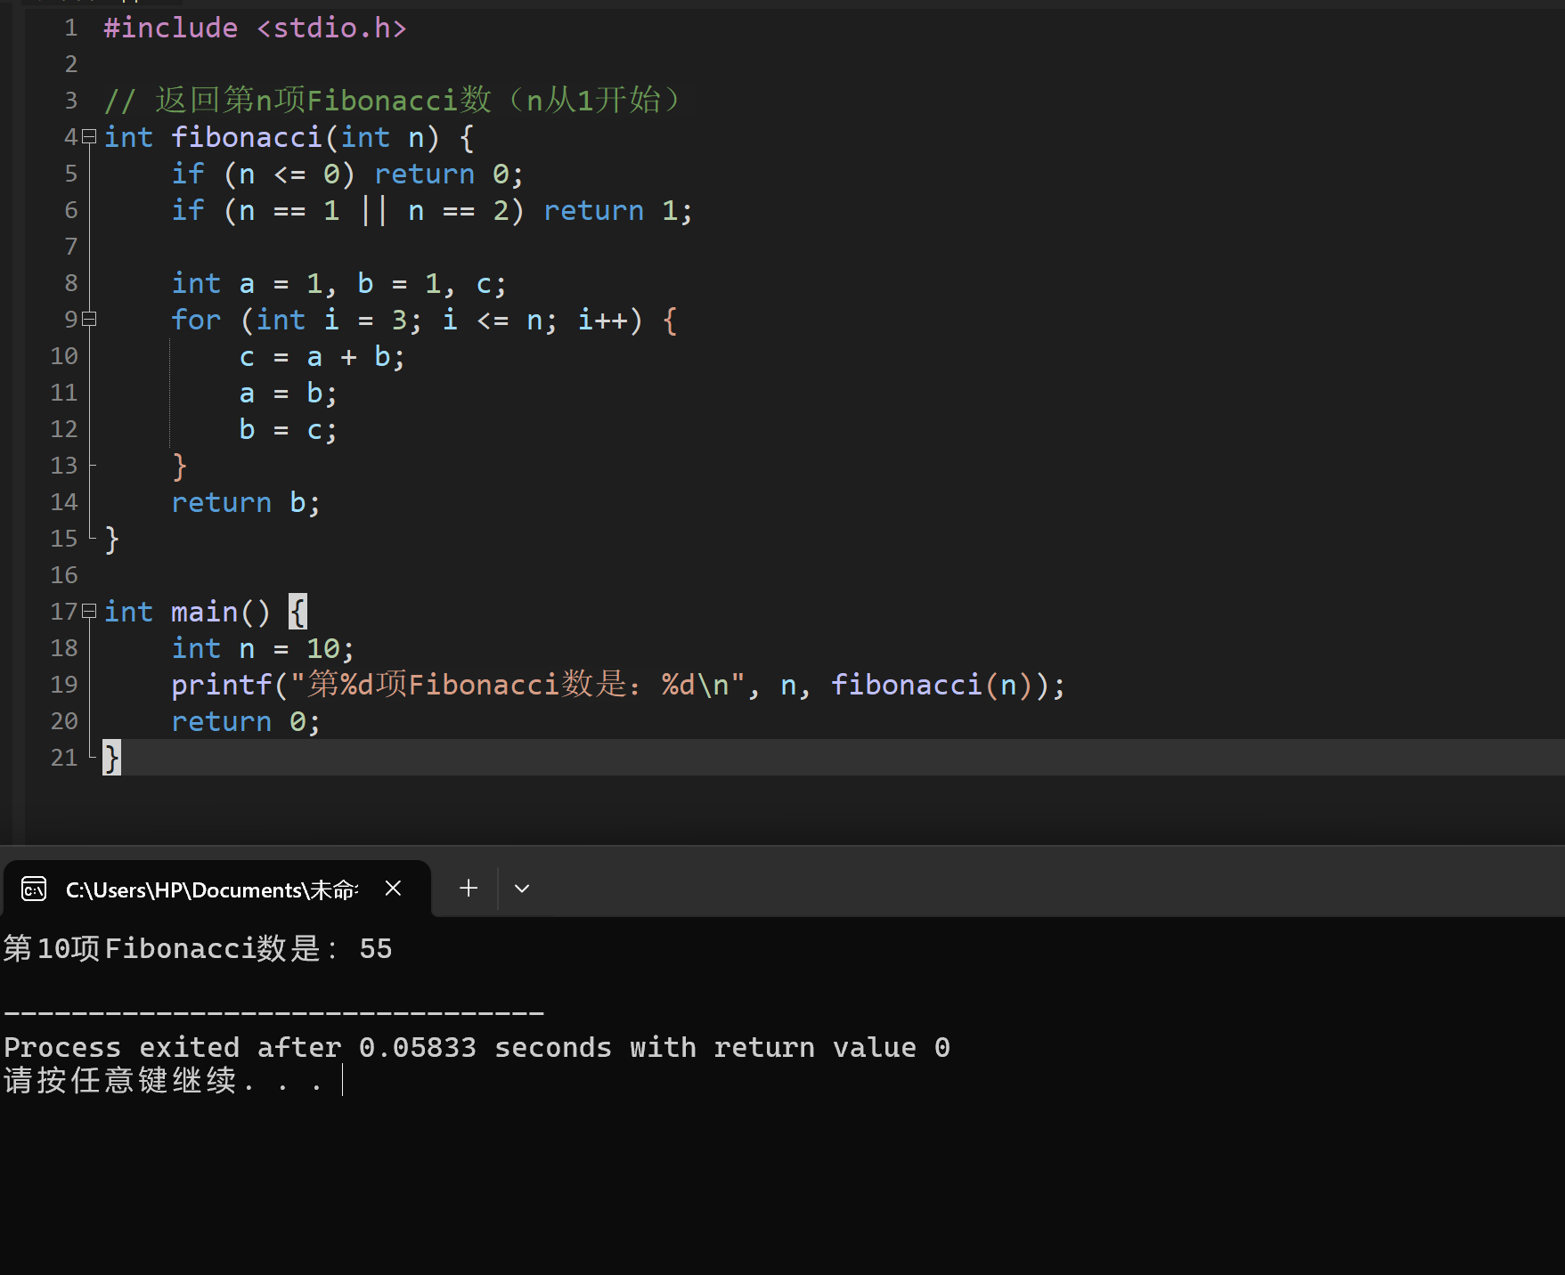1565x1275 pixels.
Task: Click the 'for' keyword in line 9
Action: click(196, 320)
